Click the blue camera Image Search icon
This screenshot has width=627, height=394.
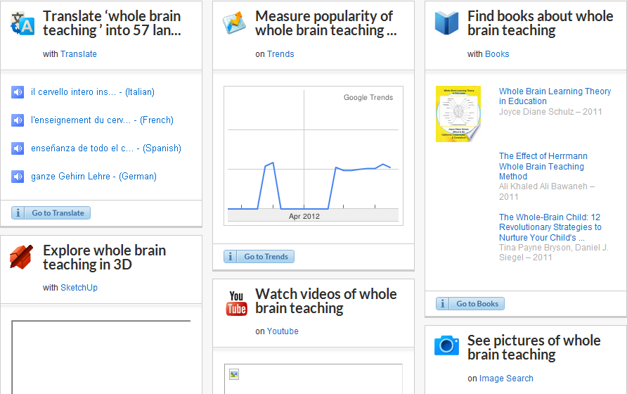(x=446, y=345)
